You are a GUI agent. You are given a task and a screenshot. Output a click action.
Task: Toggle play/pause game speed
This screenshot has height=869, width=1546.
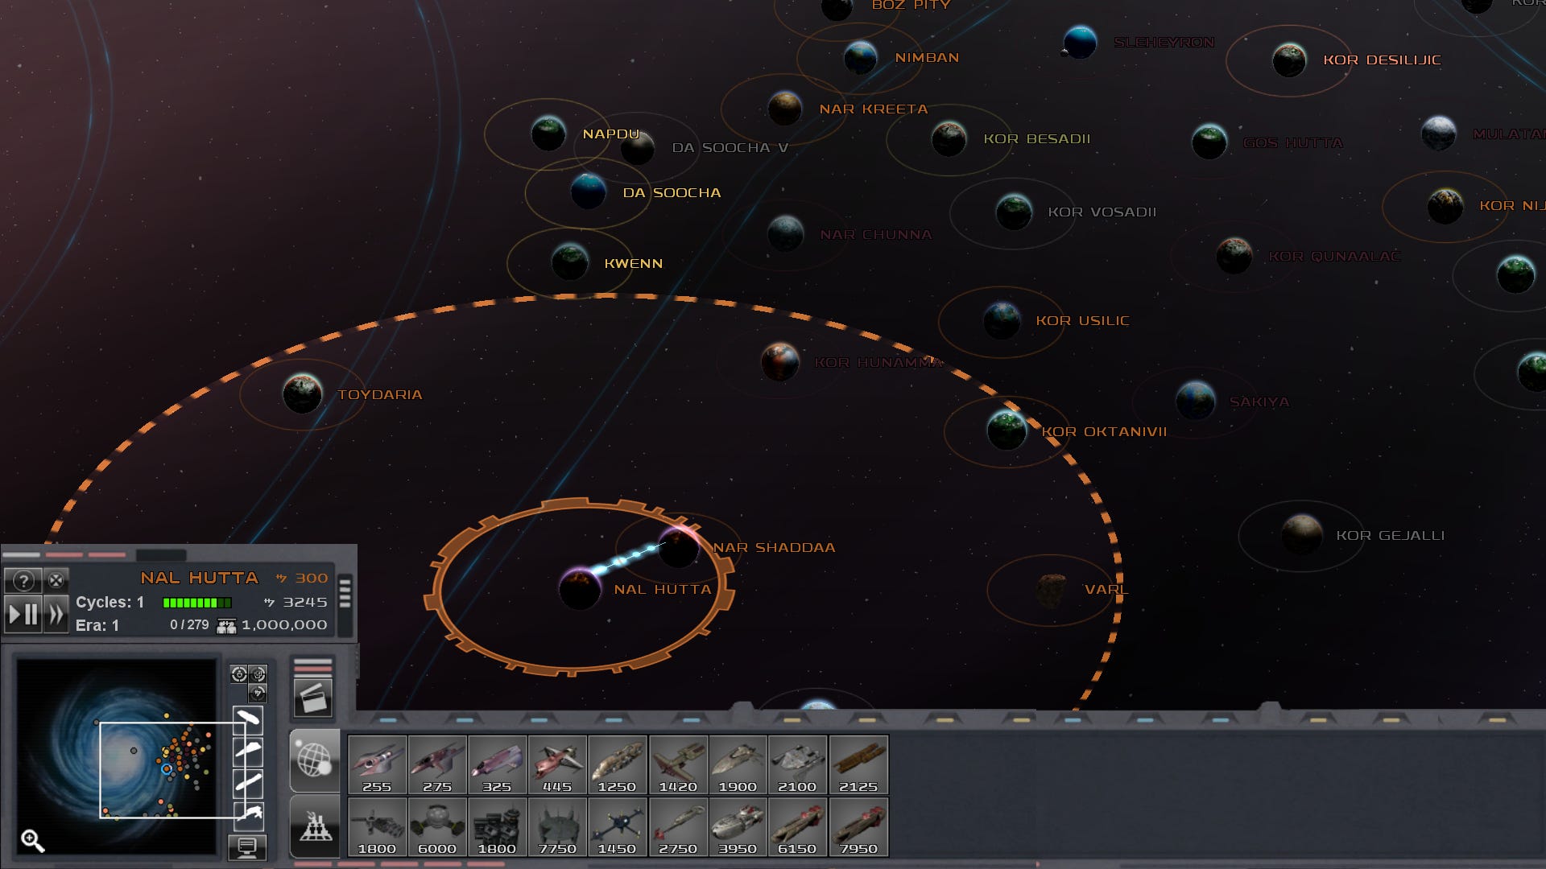23,615
